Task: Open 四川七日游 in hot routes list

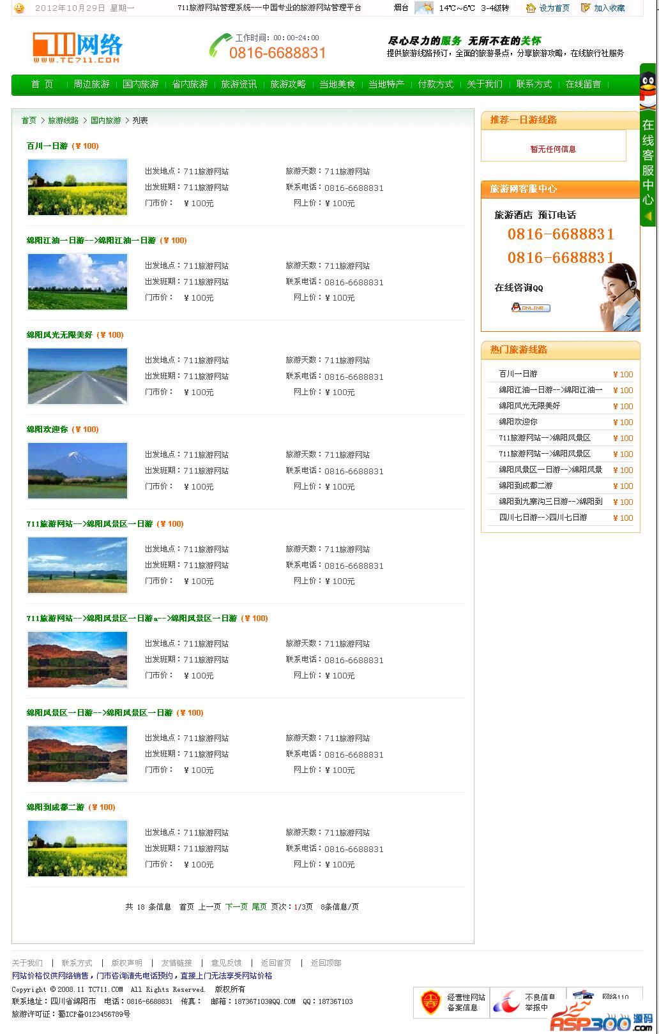Action: point(543,518)
